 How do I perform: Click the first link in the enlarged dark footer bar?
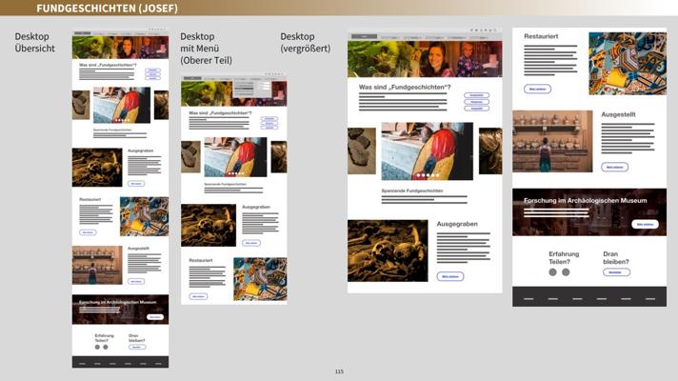[529, 298]
